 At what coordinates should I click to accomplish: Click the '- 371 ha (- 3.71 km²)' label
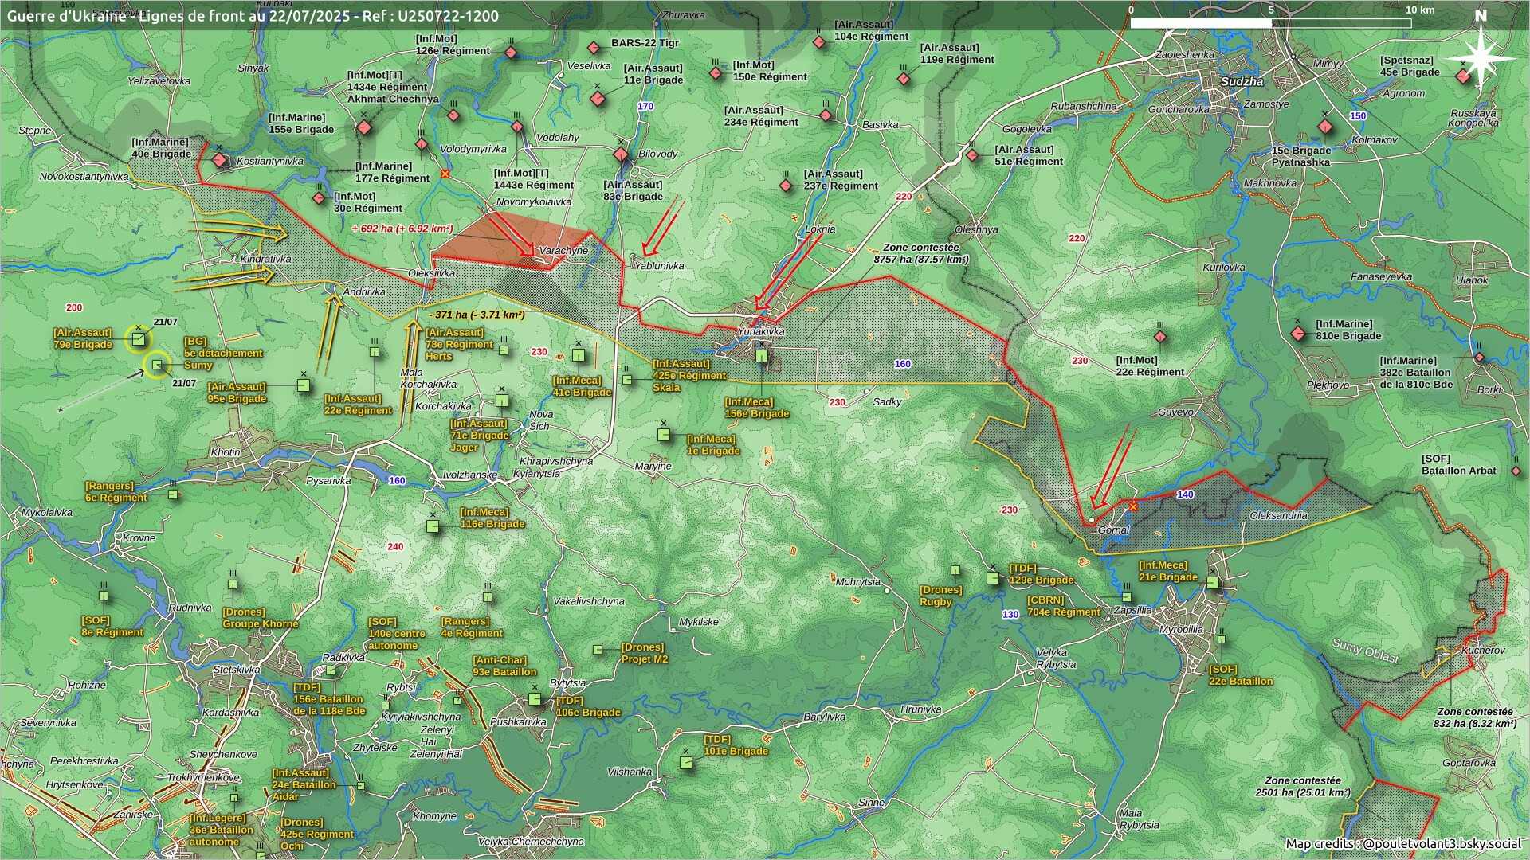click(477, 315)
